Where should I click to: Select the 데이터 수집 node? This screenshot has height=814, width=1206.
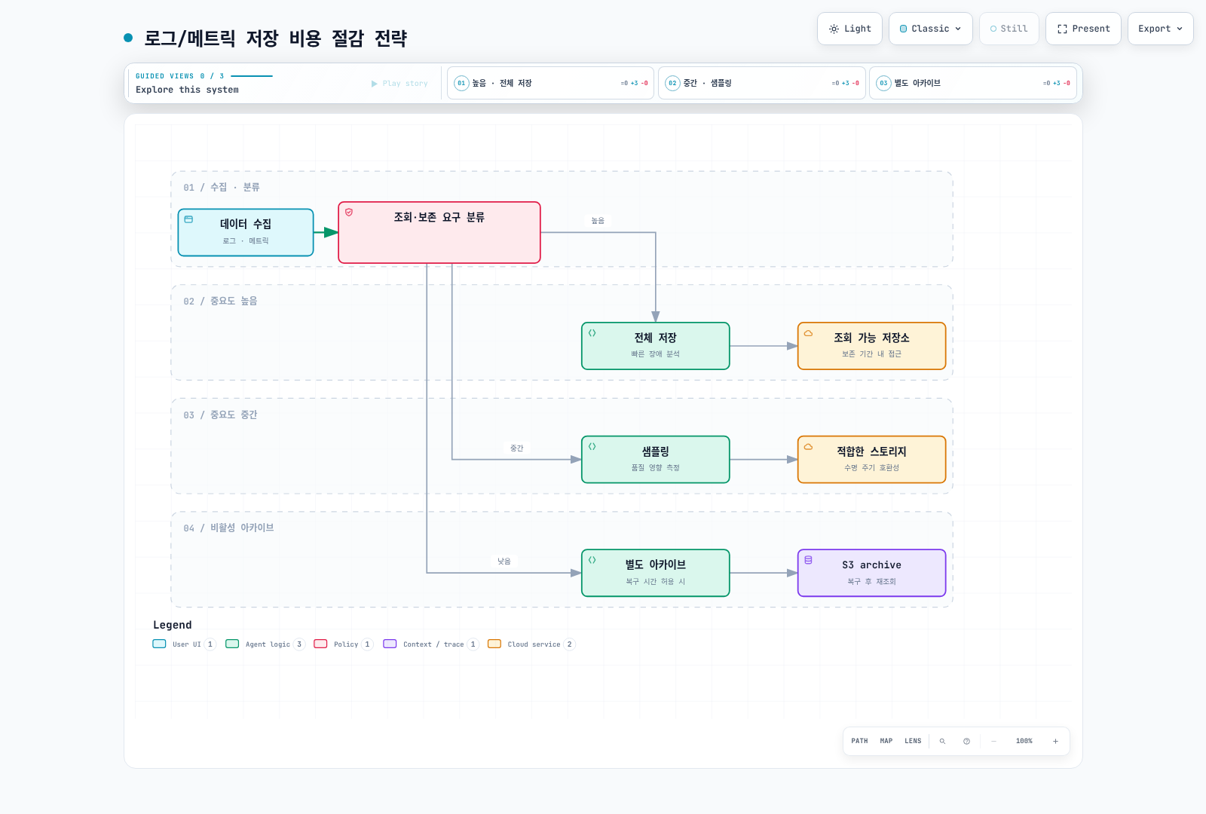[246, 232]
